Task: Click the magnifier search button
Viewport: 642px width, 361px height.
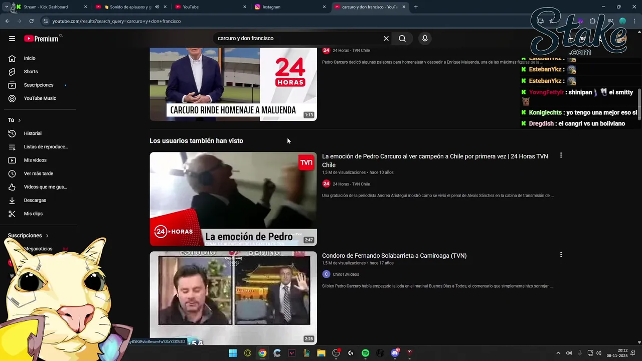Action: coord(402,38)
